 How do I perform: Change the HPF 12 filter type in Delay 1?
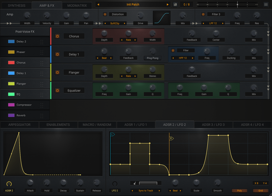[183, 58]
